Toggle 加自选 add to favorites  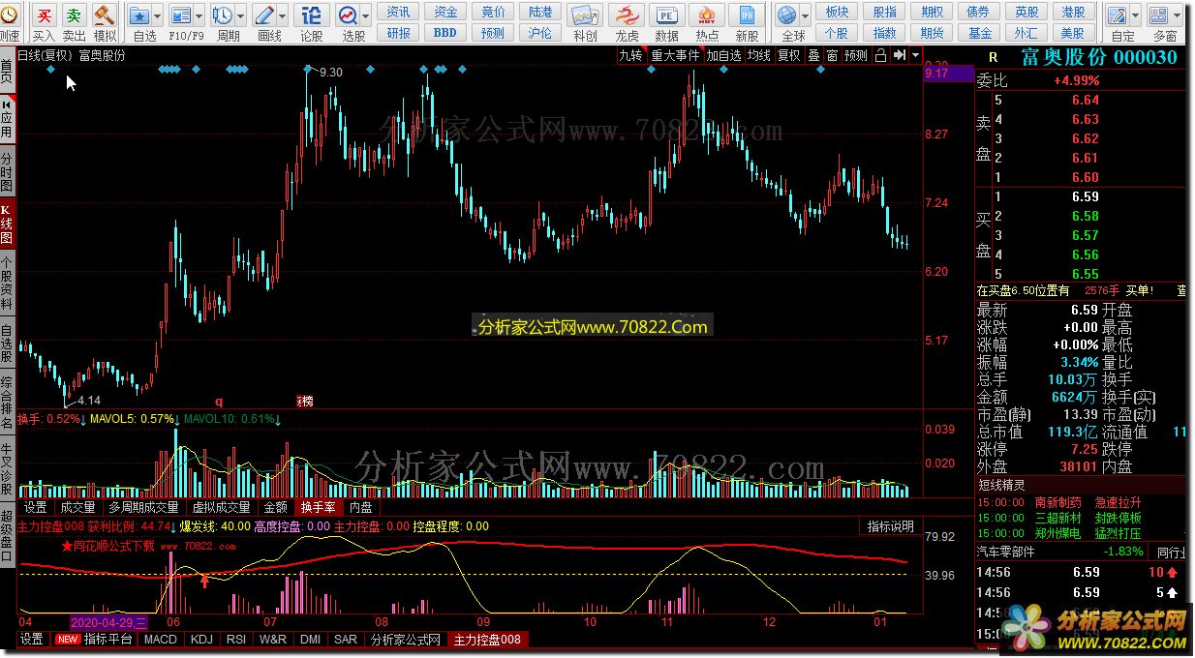point(723,56)
